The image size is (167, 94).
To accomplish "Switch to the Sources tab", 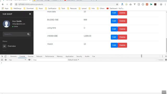I will pos(31,56).
